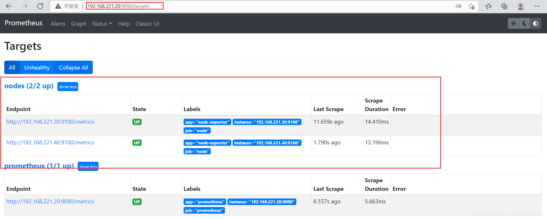Viewport: 547px width, 219px height.
Task: Click the browser forward arrow
Action: click(x=25, y=6)
